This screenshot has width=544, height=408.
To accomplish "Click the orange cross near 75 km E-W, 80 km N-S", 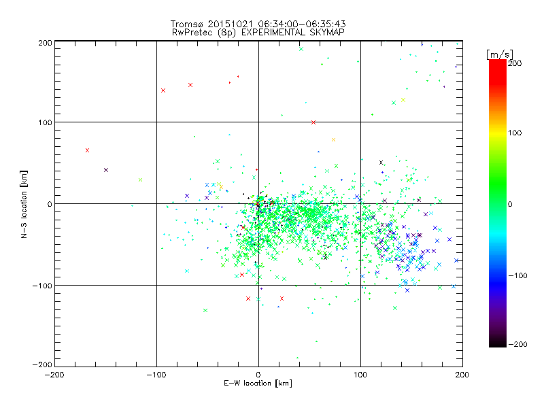I will tap(334, 140).
